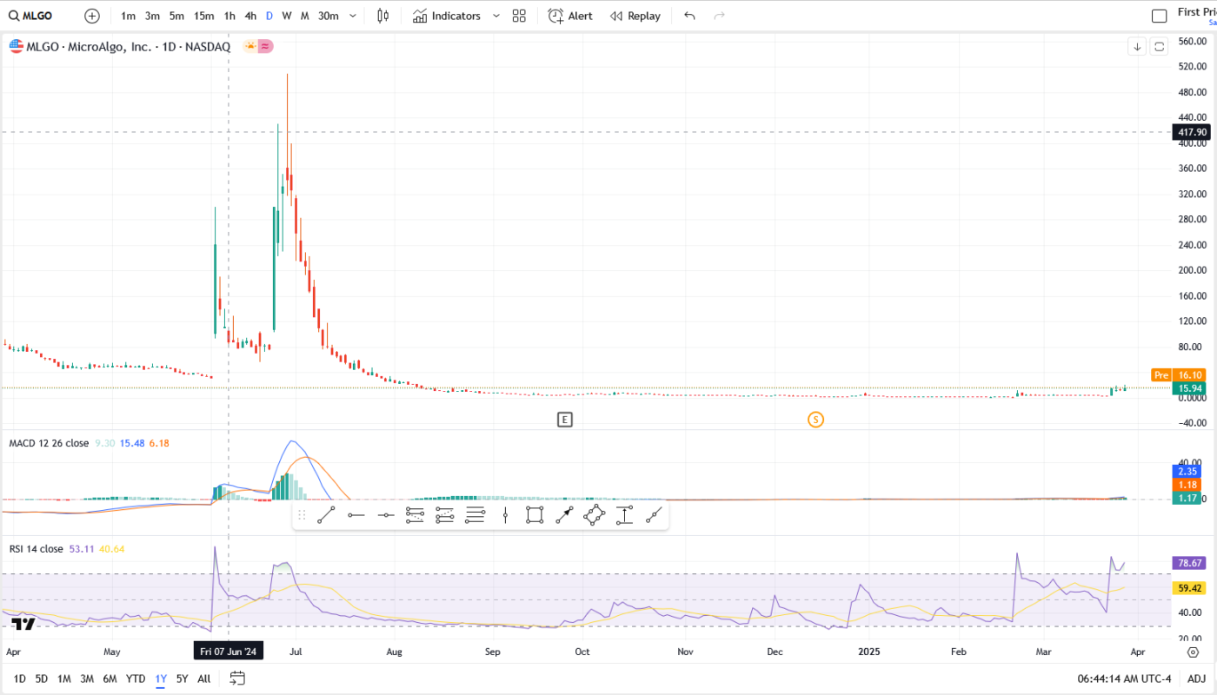Screen dimensions: 1217x695
Task: Switch to the YTD range tab
Action: pos(135,678)
